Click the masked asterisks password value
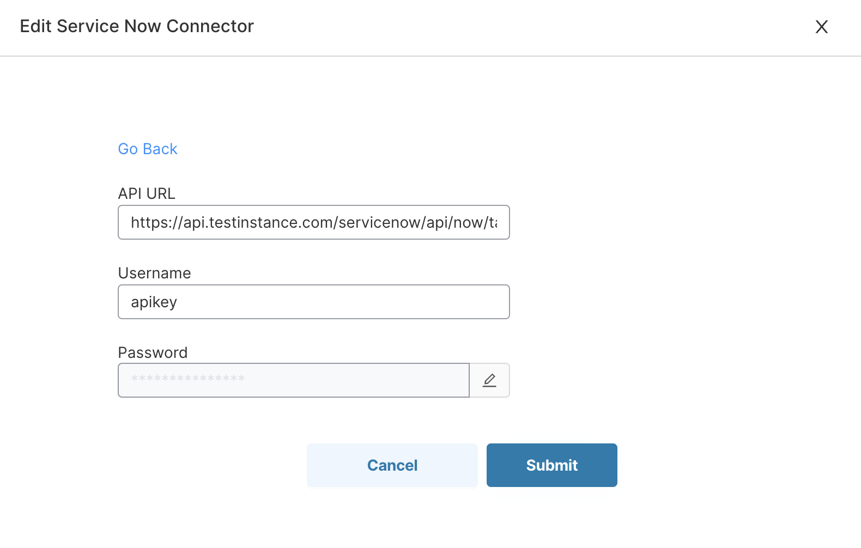This screenshot has height=548, width=861. point(188,379)
